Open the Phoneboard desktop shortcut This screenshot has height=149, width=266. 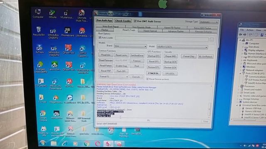point(67,32)
